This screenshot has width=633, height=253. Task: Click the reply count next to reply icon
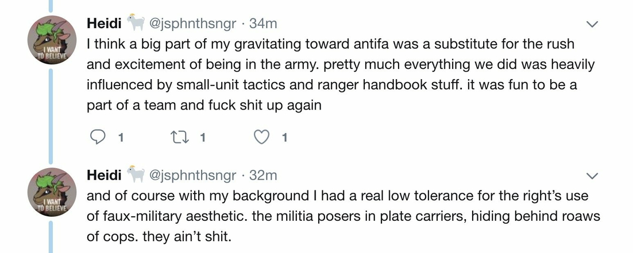tap(120, 138)
